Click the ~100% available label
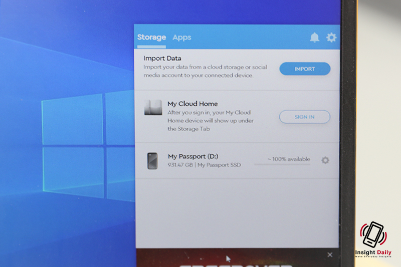The height and width of the screenshot is (267, 401). 288,159
